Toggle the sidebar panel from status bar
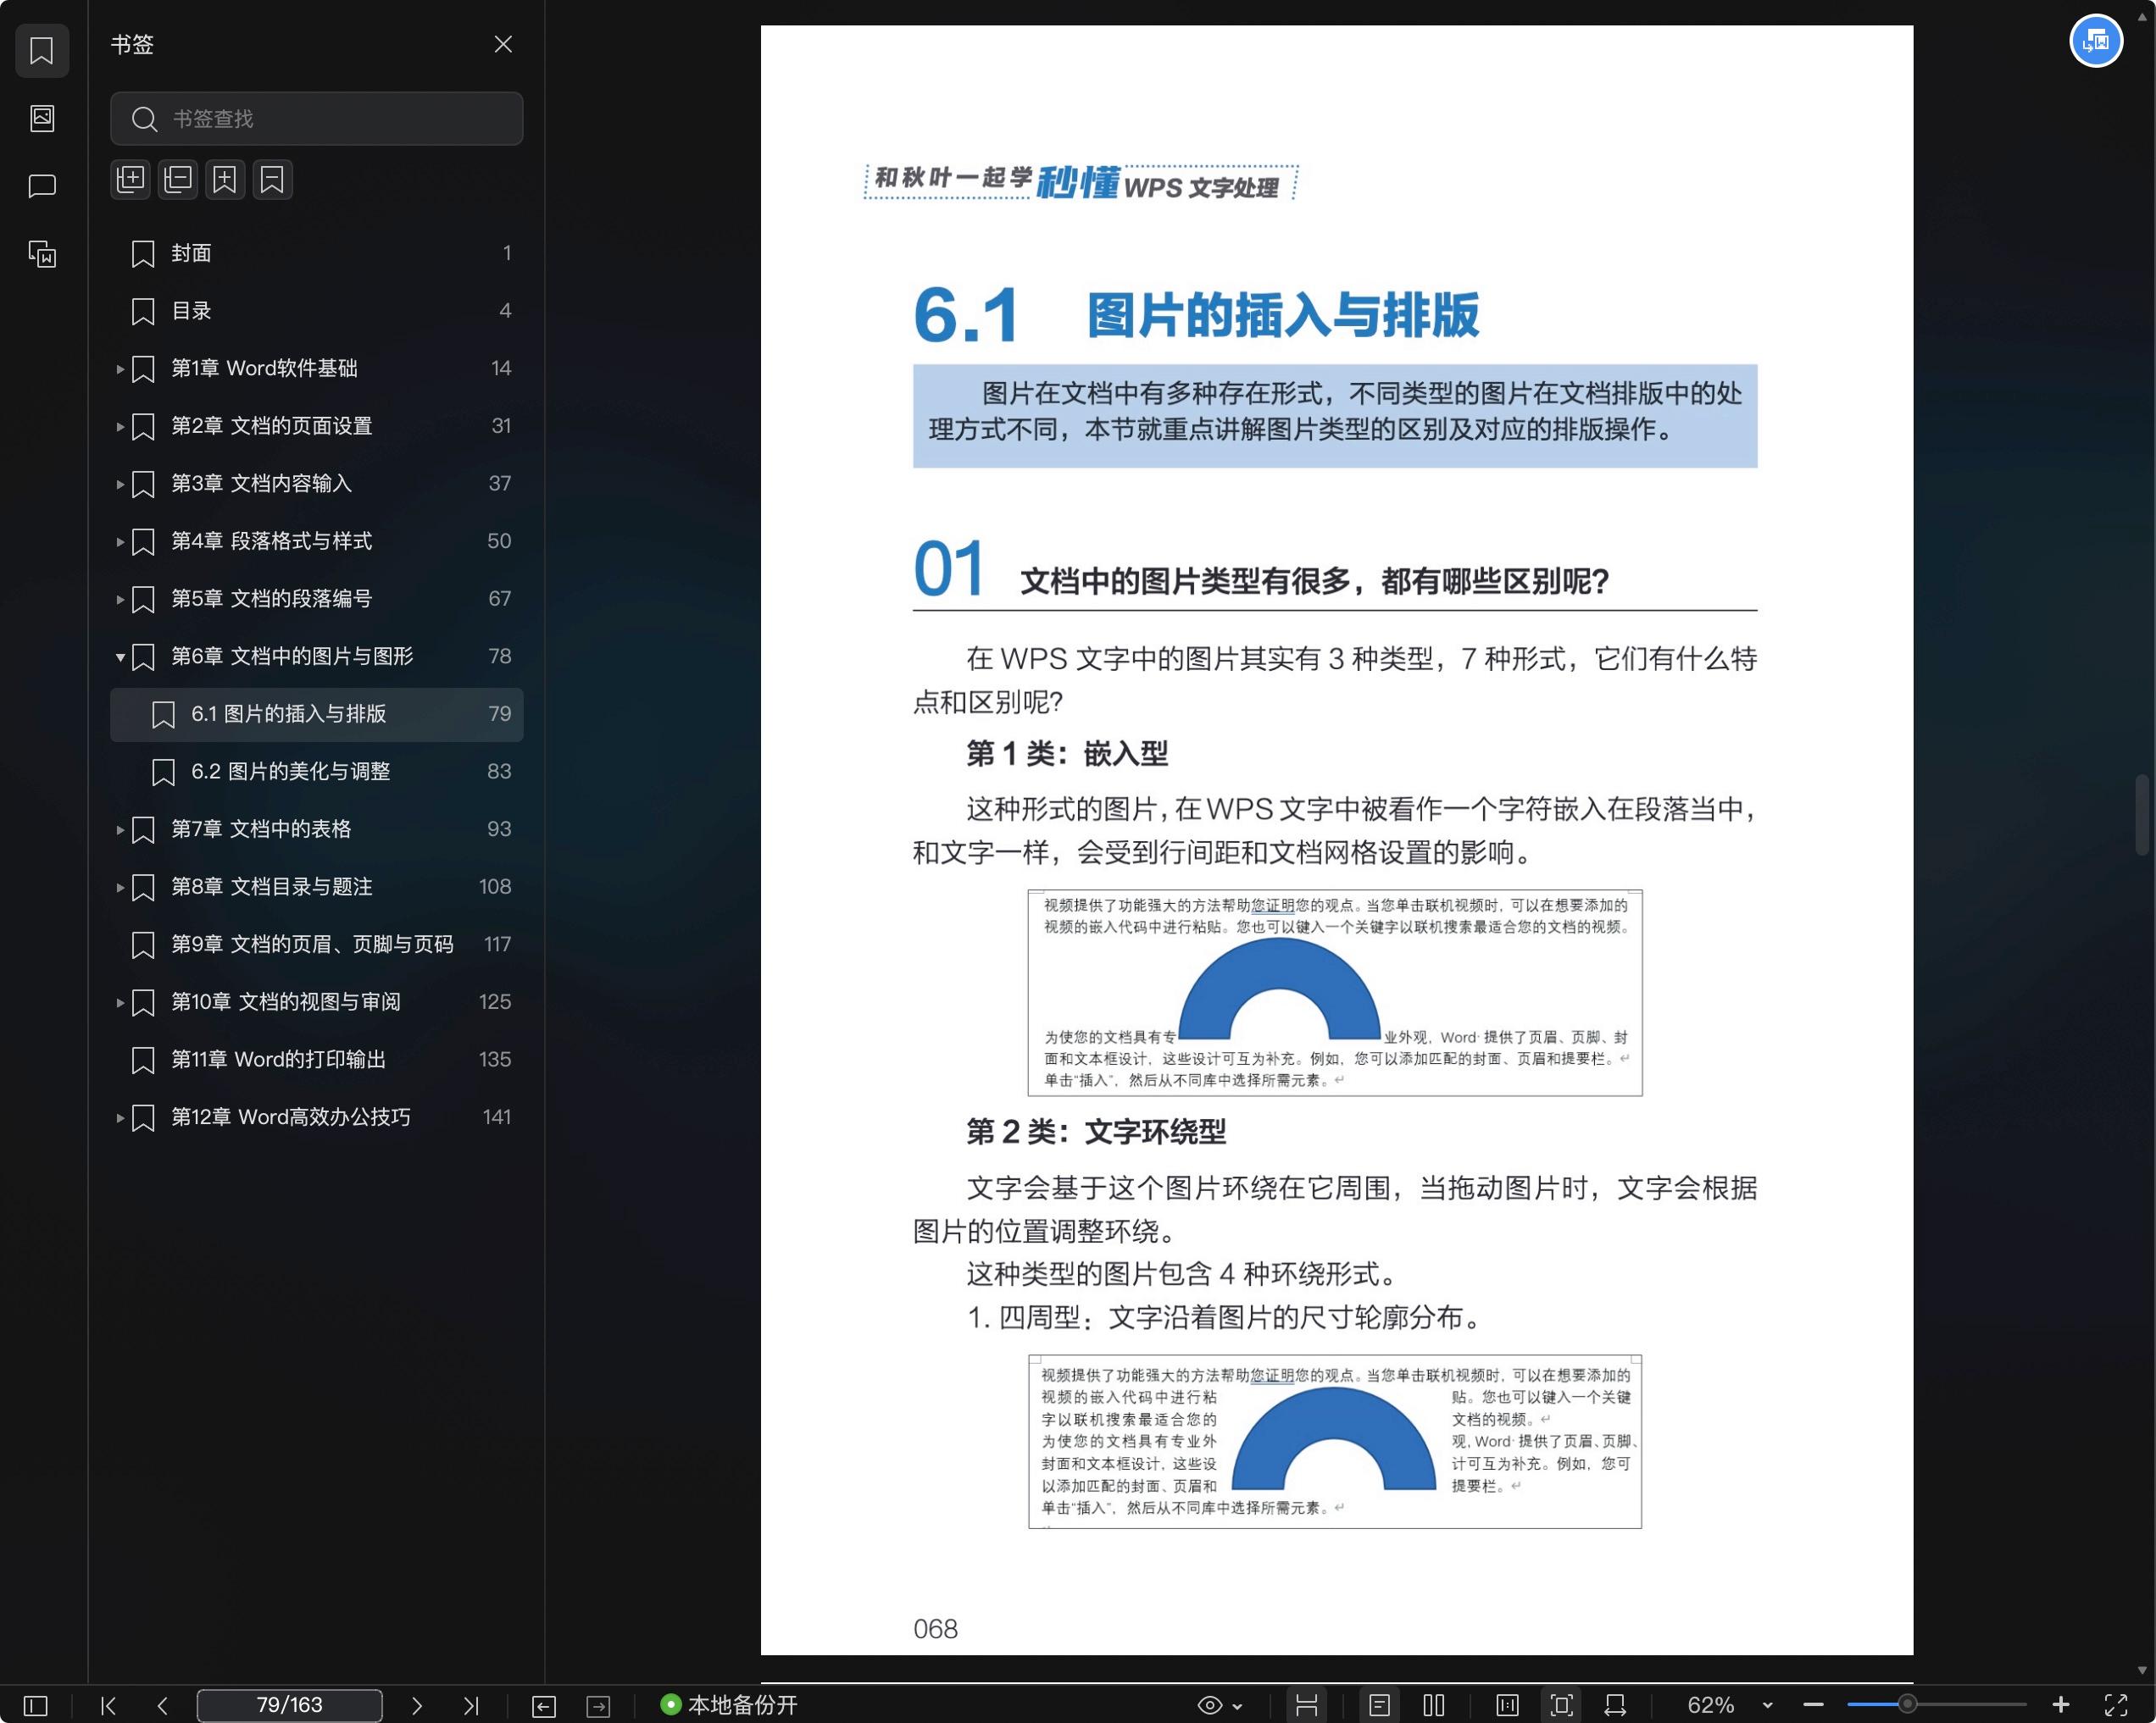The height and width of the screenshot is (1723, 2156). 35,1705
